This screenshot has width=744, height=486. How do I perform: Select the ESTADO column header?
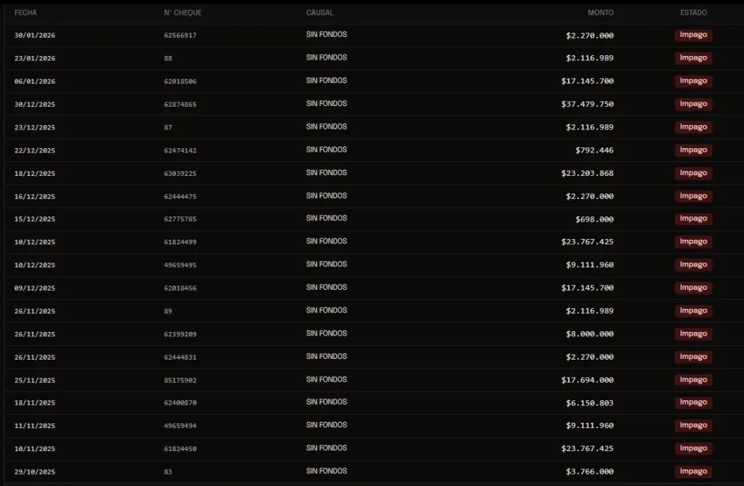coord(693,13)
